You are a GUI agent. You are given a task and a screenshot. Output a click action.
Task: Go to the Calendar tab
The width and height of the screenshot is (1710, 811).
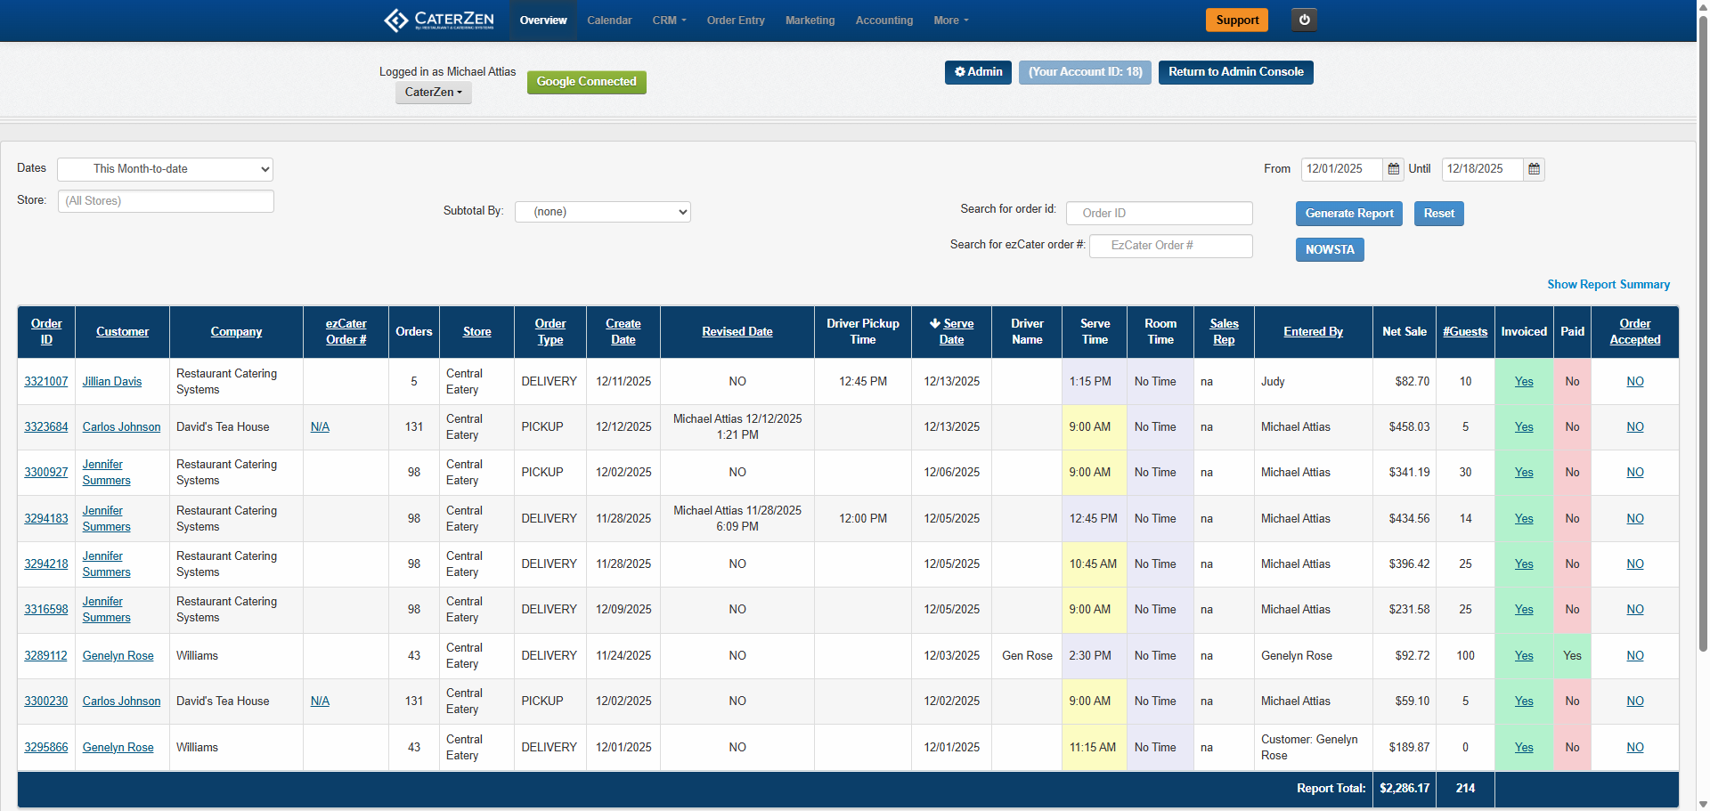click(609, 20)
